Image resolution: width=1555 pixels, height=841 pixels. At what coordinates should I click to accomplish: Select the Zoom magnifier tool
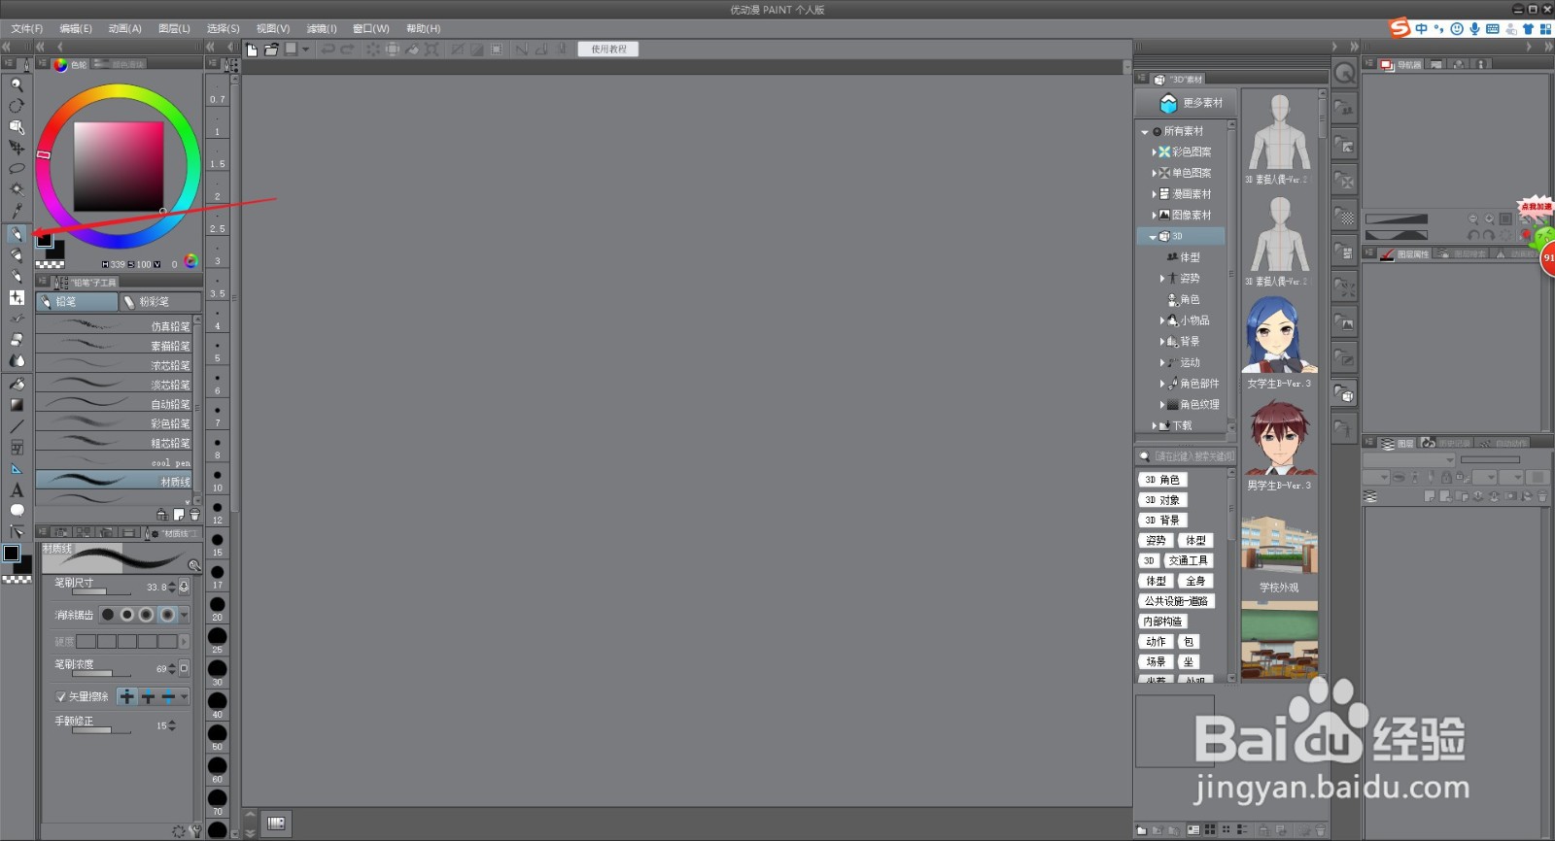pos(17,84)
